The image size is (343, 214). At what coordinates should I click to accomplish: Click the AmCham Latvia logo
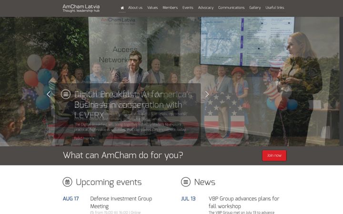81,8
